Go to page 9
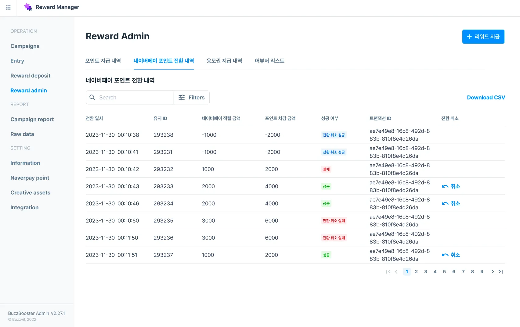Viewport: 520px width, 327px height. 482,271
